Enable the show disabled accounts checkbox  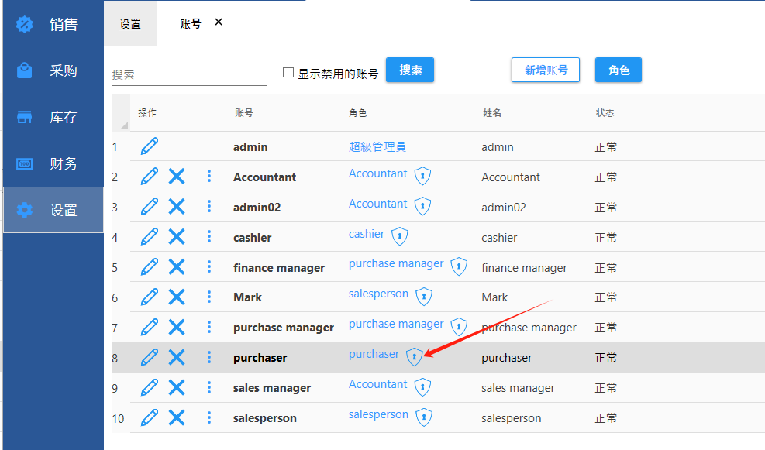[x=288, y=73]
